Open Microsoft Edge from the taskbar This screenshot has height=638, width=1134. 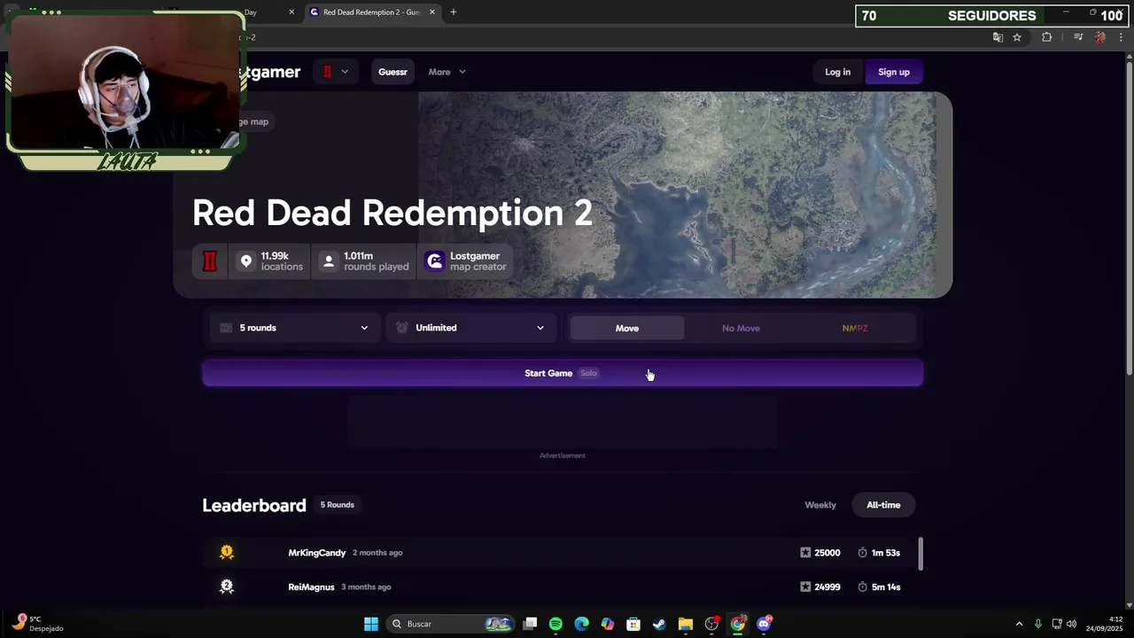(x=581, y=624)
